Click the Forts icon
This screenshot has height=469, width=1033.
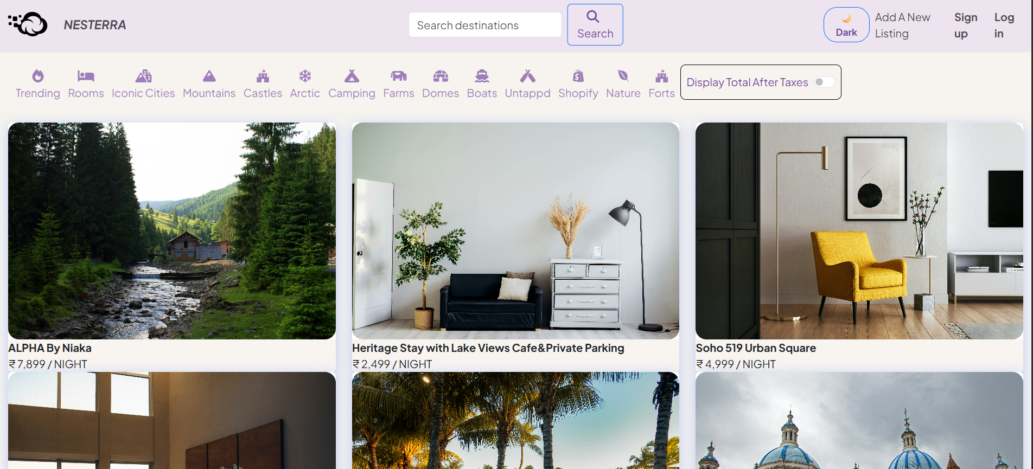(661, 76)
